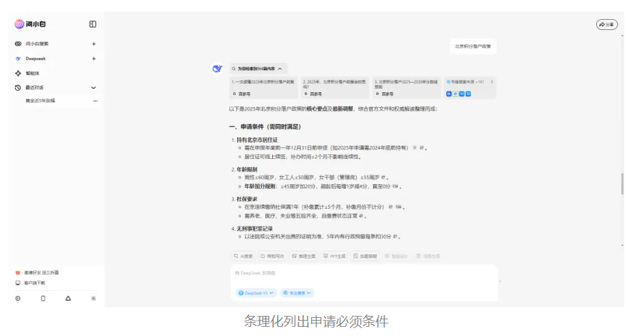The width and height of the screenshot is (631, 335).
Task: Open settings gear icon in sidebar bottom
Action: (18, 298)
